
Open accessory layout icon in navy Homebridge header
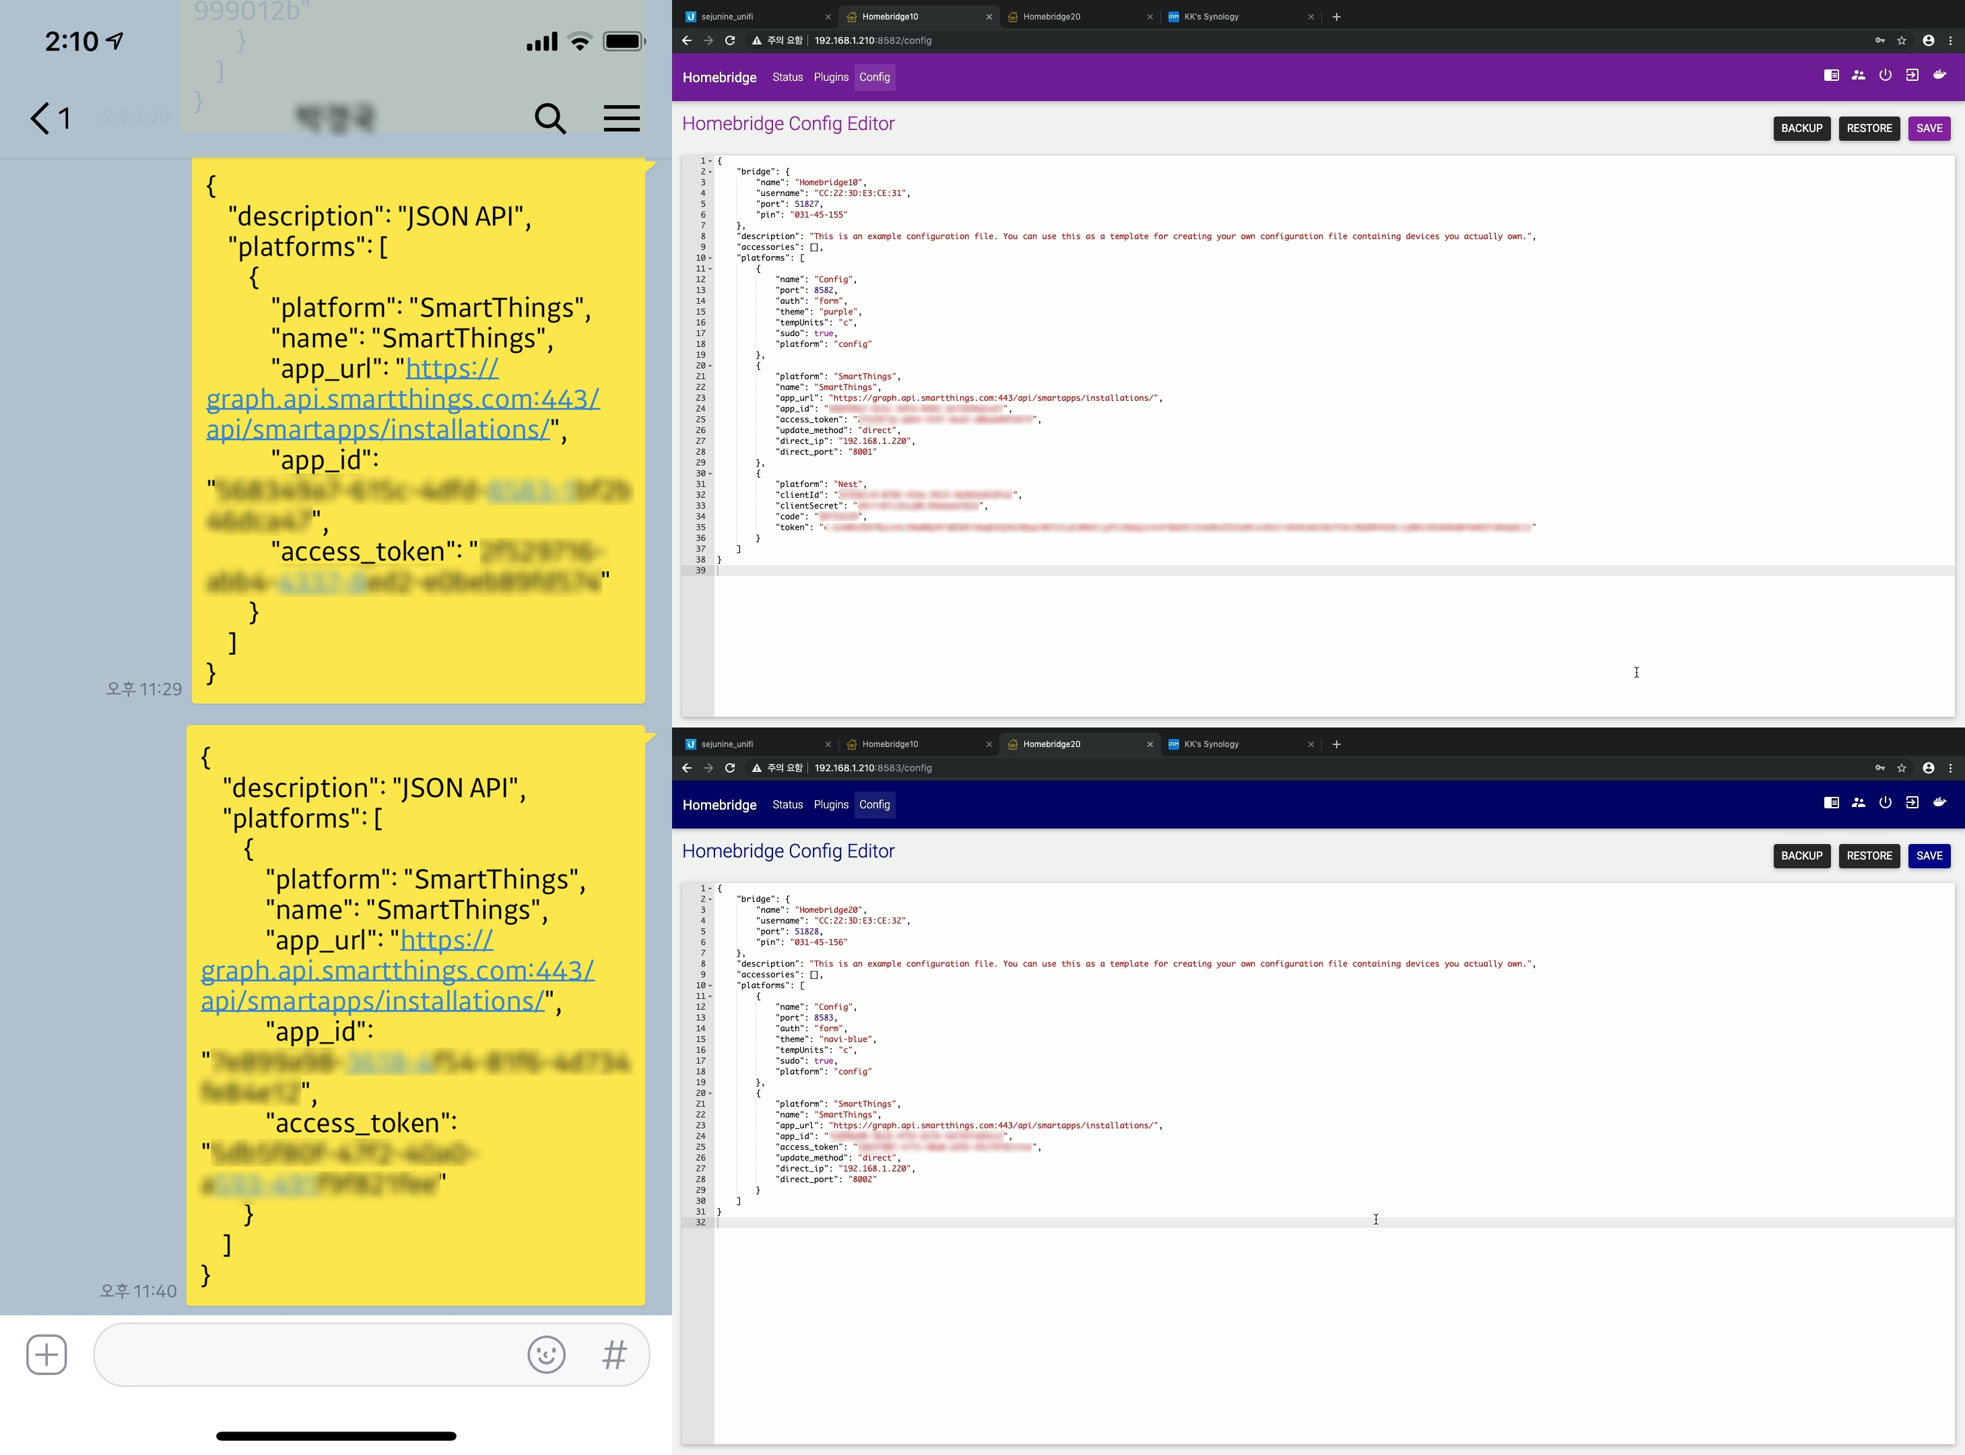[1831, 803]
